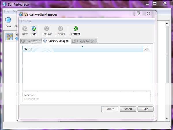
Task: Open the File menu in VirtualBox window
Action: (x=7, y=11)
